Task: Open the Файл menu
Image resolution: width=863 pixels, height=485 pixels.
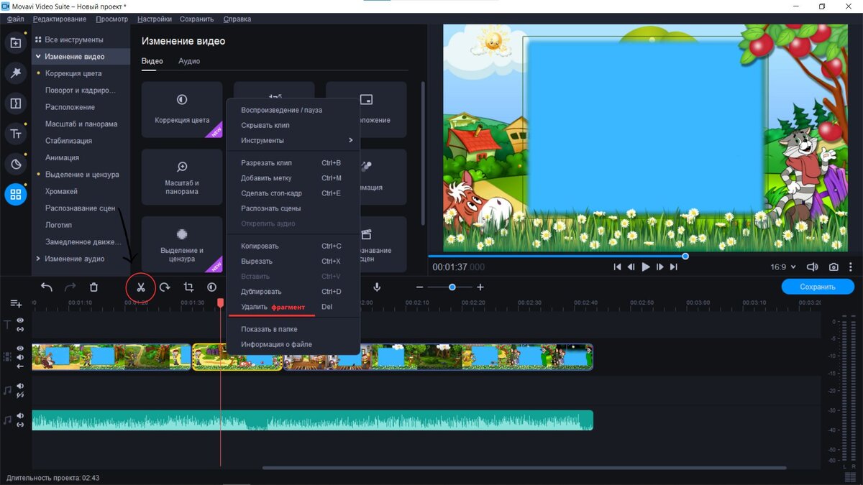Action: point(15,19)
